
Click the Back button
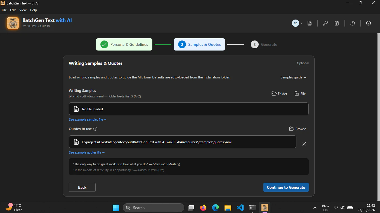click(82, 187)
